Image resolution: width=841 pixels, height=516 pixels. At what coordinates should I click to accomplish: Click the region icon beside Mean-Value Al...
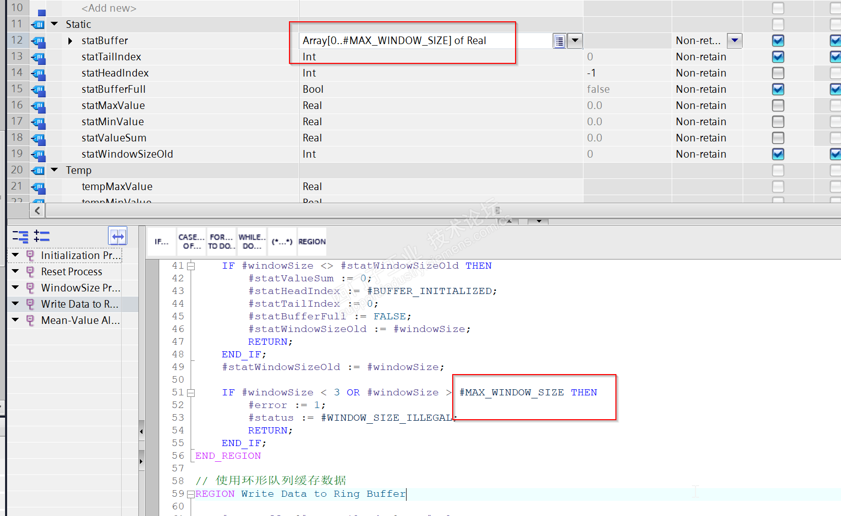click(x=30, y=320)
